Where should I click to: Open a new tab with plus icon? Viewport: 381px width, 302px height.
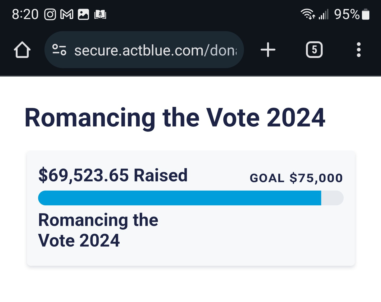(268, 50)
